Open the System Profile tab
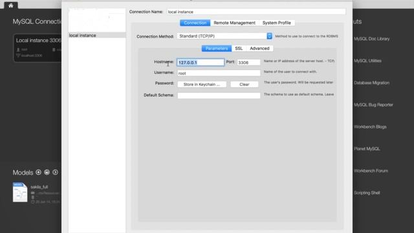414x233 pixels. click(277, 23)
